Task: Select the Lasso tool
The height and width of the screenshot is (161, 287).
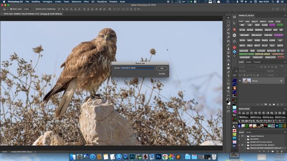Action: [x=228, y=25]
